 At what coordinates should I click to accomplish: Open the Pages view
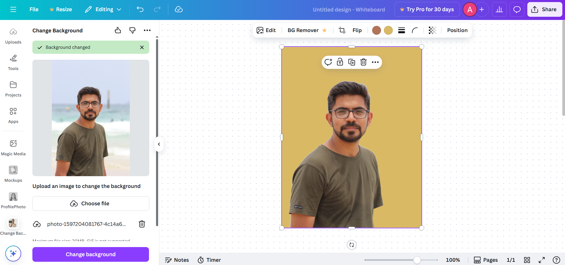coord(486,260)
